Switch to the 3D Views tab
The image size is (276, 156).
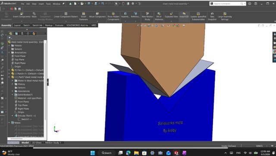pyautogui.click(x=37, y=143)
